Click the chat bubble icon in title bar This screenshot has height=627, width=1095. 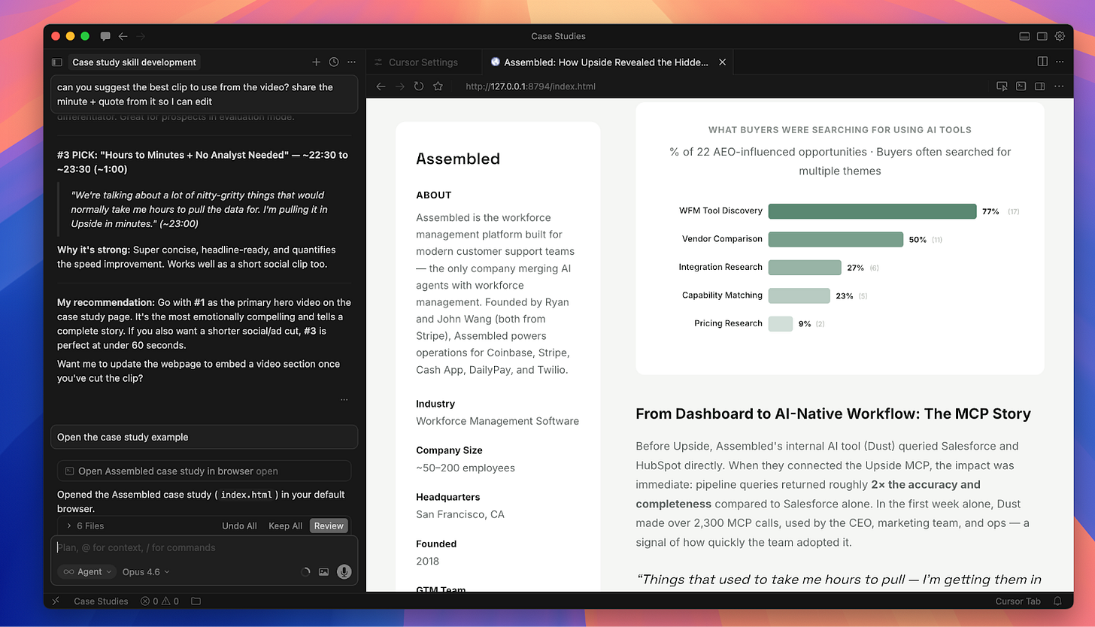[x=105, y=36]
